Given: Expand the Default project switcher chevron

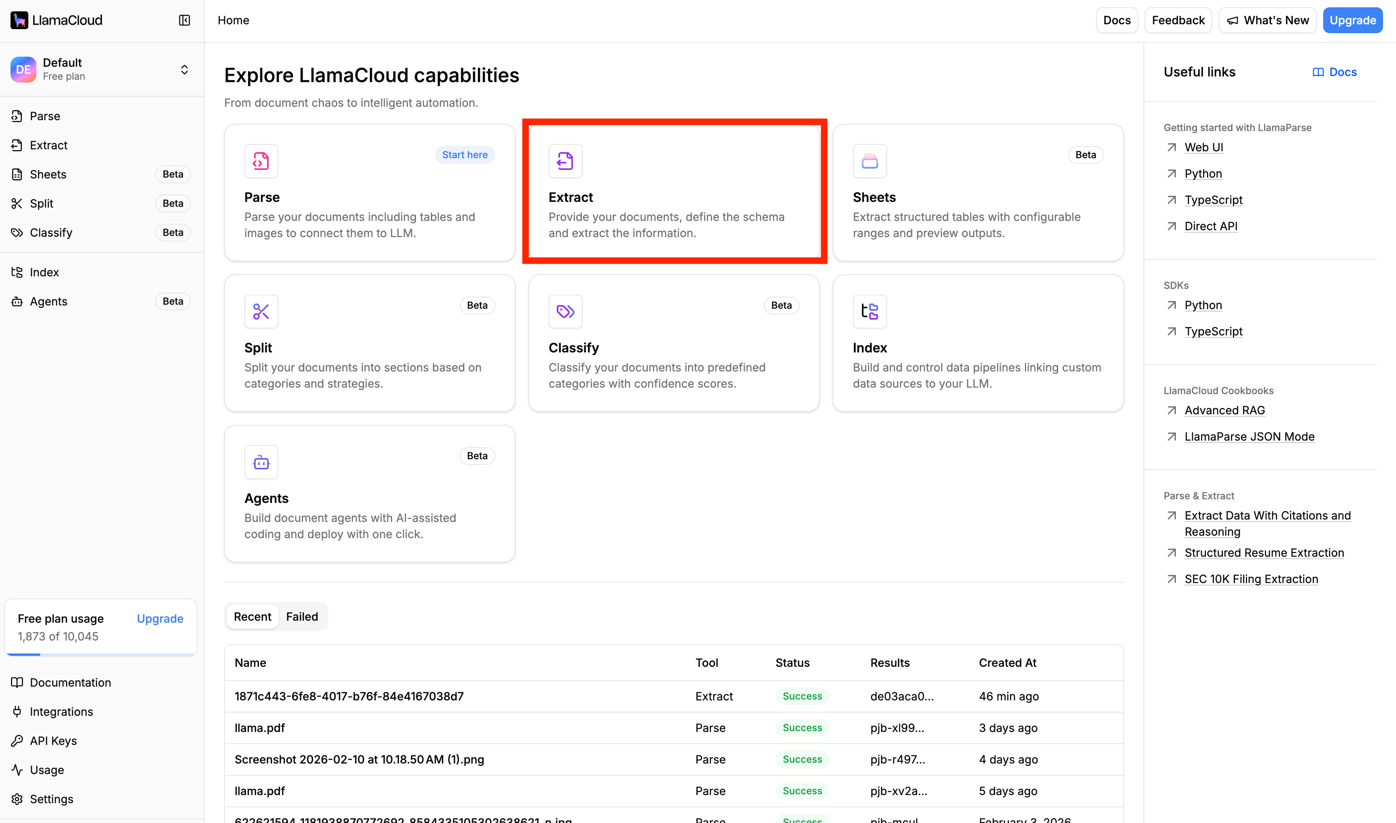Looking at the screenshot, I should (185, 69).
